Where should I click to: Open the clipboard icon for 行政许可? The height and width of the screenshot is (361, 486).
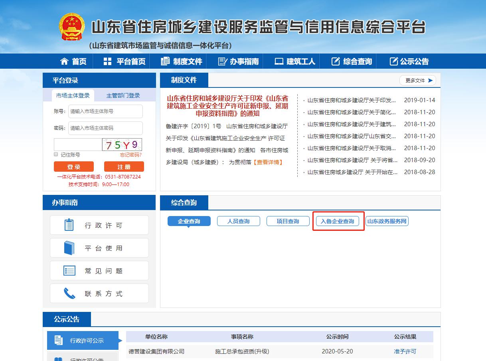click(69, 225)
